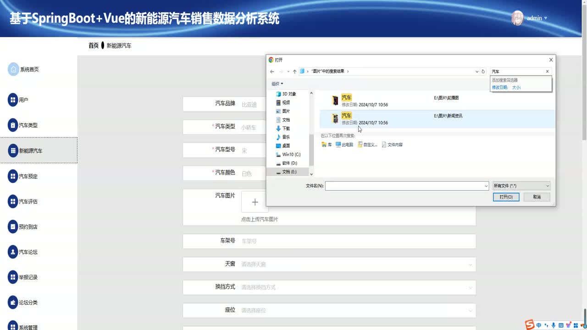Open the 所有文件 file type dropdown
Screen dimensions: 587x330
[x=521, y=186]
